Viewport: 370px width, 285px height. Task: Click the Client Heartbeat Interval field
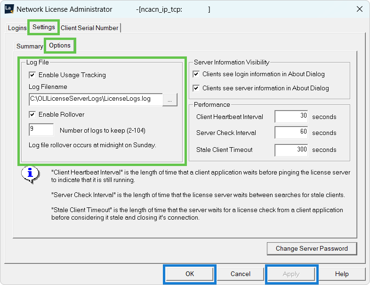[291, 116]
